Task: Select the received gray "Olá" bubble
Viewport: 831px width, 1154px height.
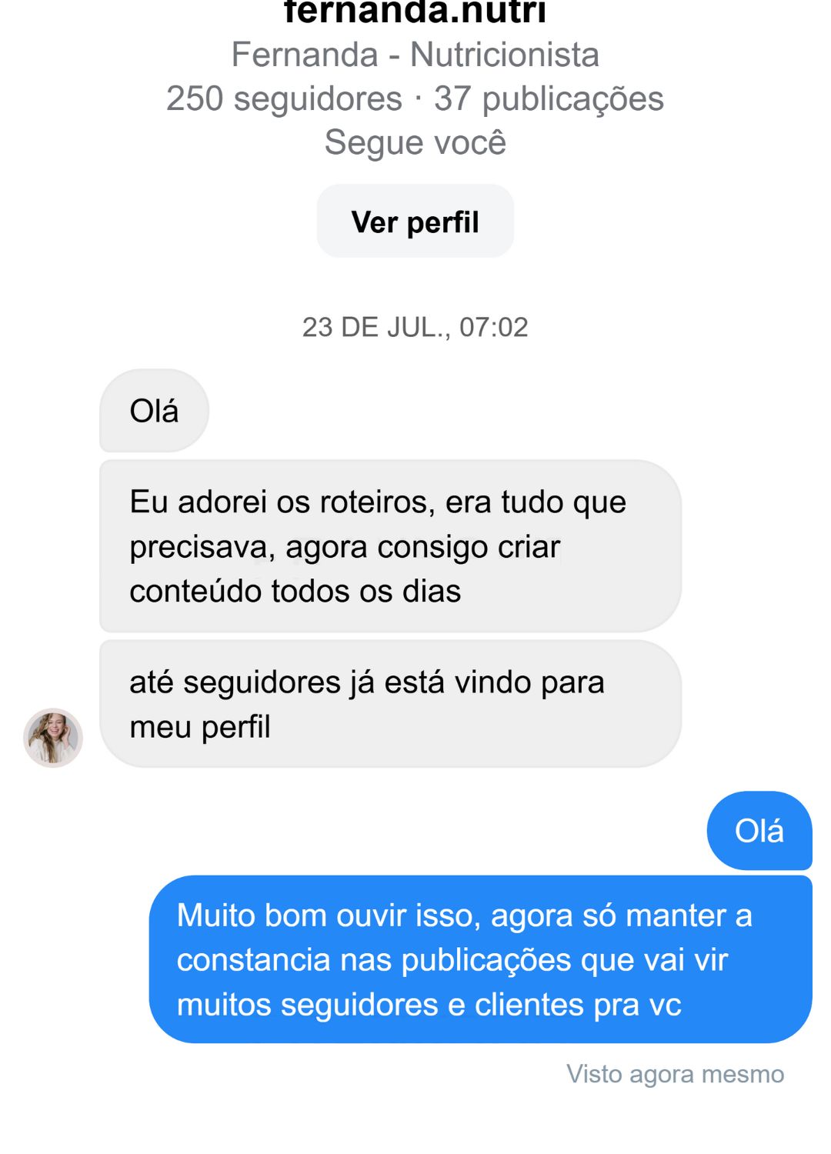Action: pos(154,411)
